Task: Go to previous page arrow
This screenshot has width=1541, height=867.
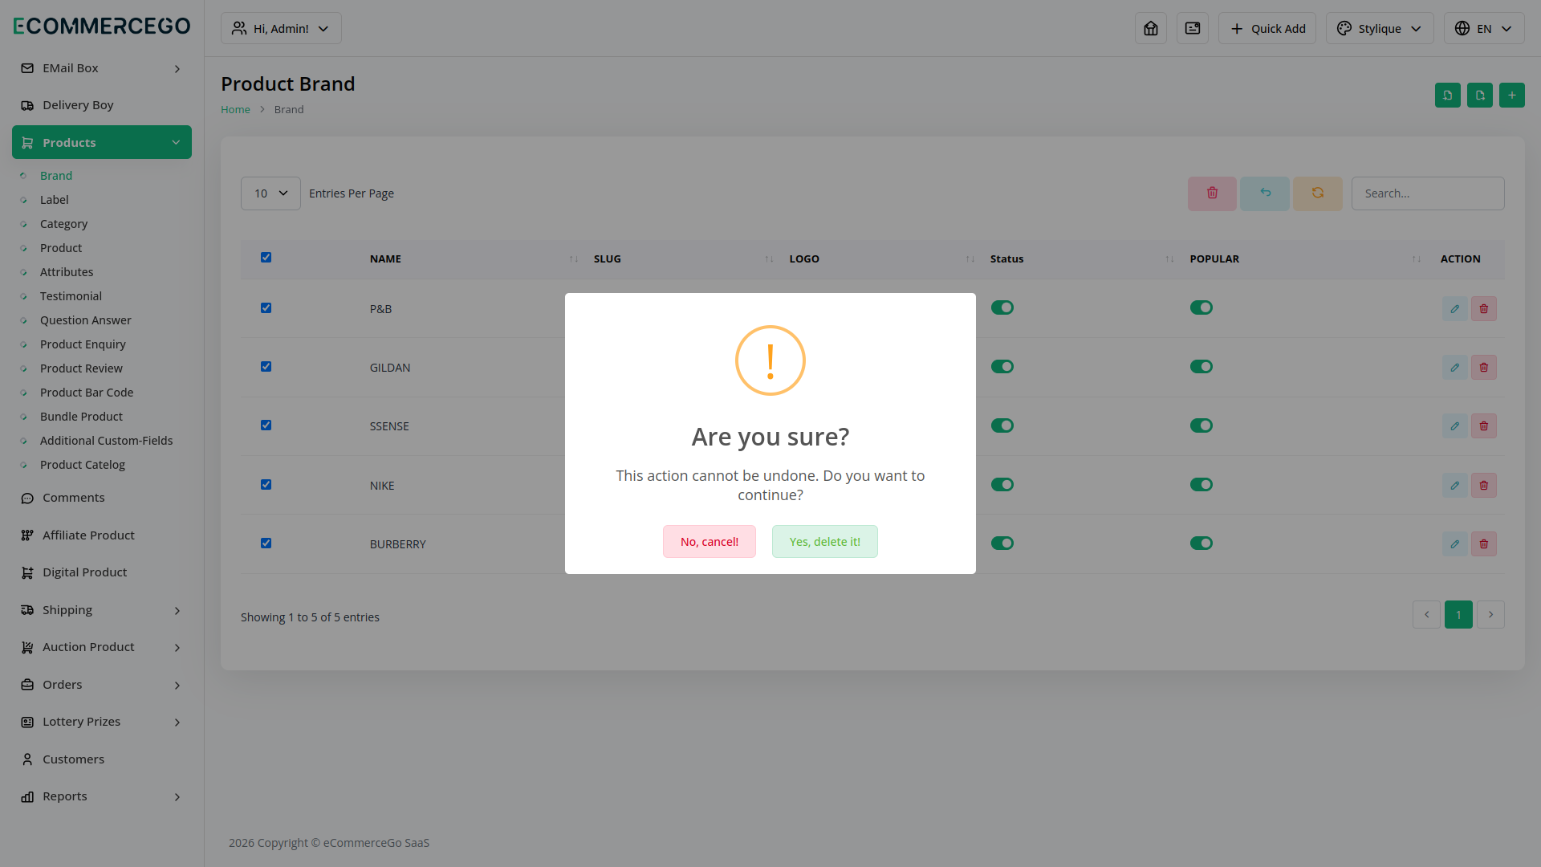Action: point(1426,615)
